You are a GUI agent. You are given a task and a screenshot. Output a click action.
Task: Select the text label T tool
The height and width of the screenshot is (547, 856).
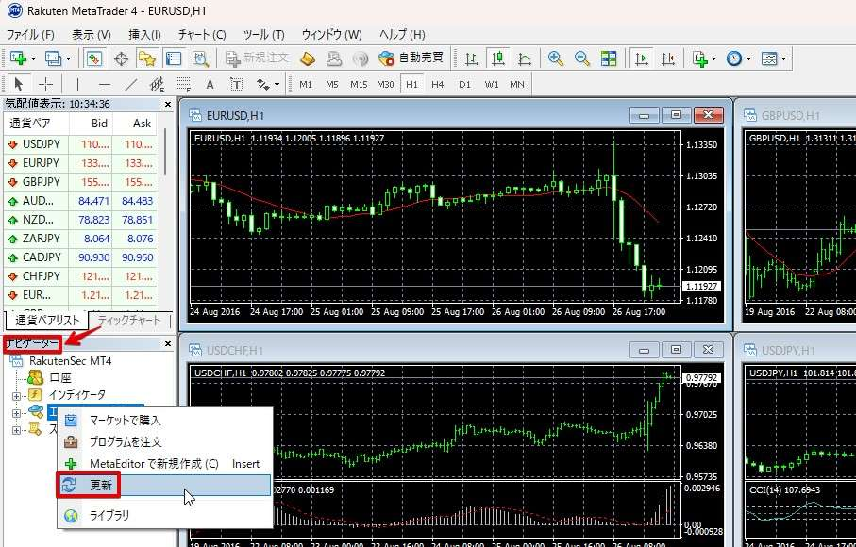click(236, 85)
